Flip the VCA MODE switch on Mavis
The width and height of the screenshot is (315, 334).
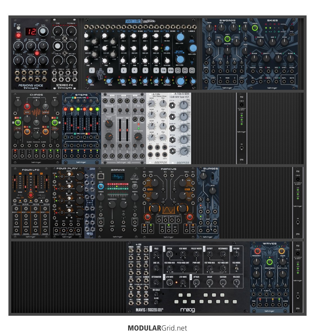pos(236,268)
